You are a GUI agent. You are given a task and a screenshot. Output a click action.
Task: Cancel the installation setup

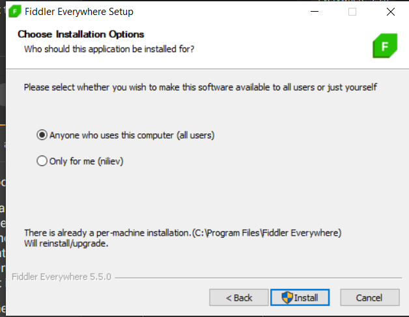[369, 297]
